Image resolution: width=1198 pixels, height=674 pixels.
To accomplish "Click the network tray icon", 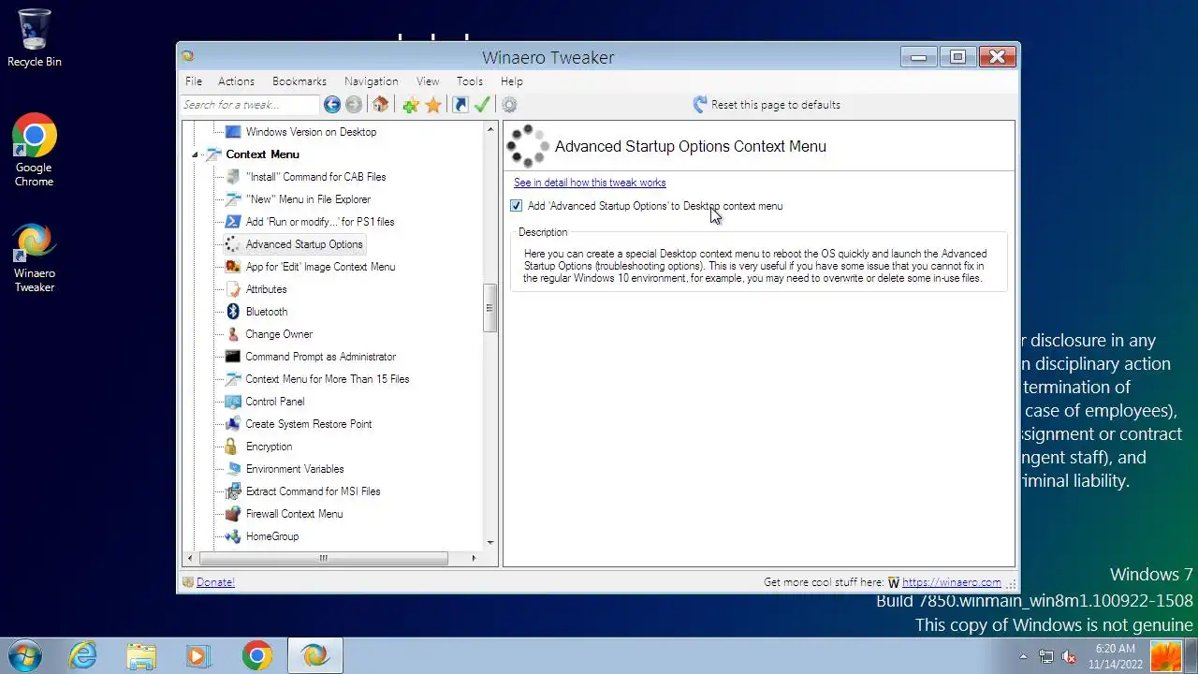I will 1046,656.
